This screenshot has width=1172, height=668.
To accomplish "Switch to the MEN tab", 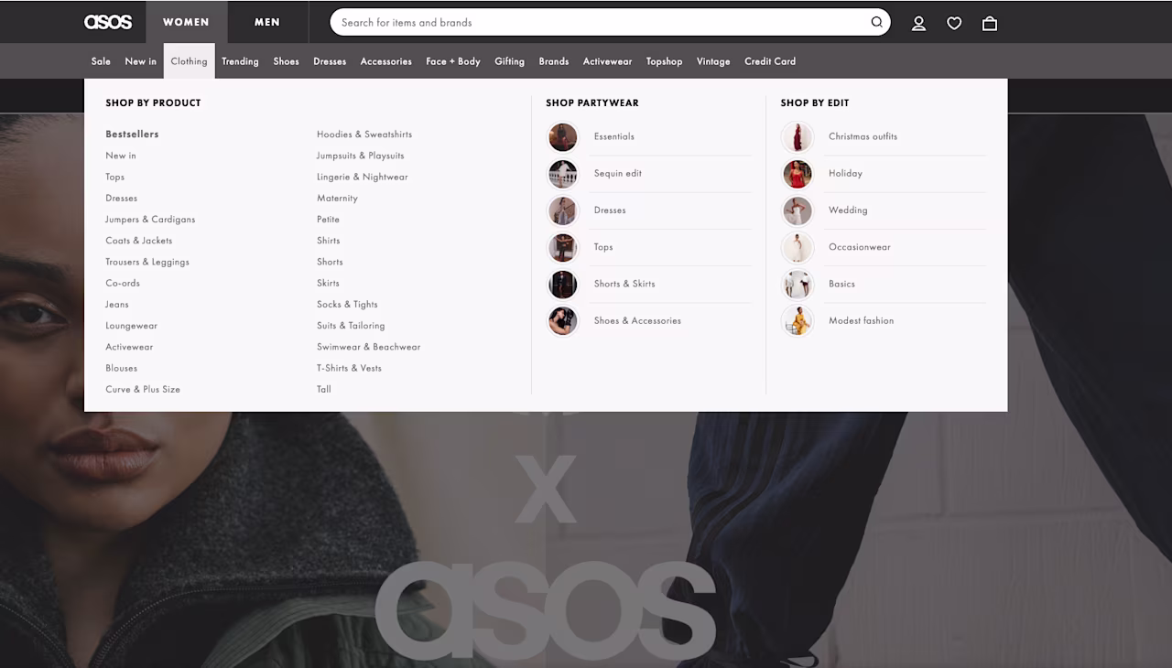I will pos(267,22).
